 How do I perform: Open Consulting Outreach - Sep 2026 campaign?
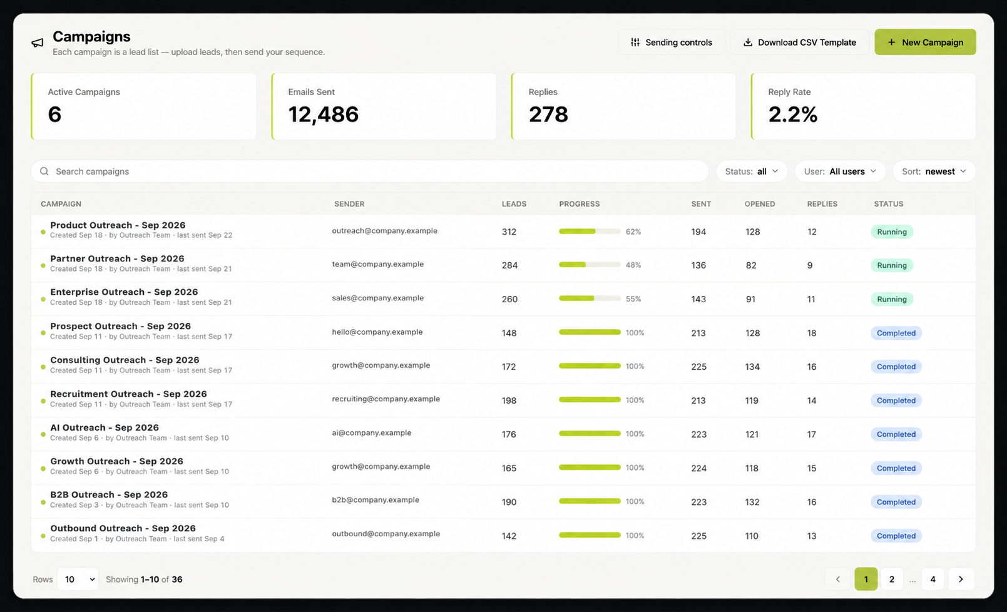point(125,360)
